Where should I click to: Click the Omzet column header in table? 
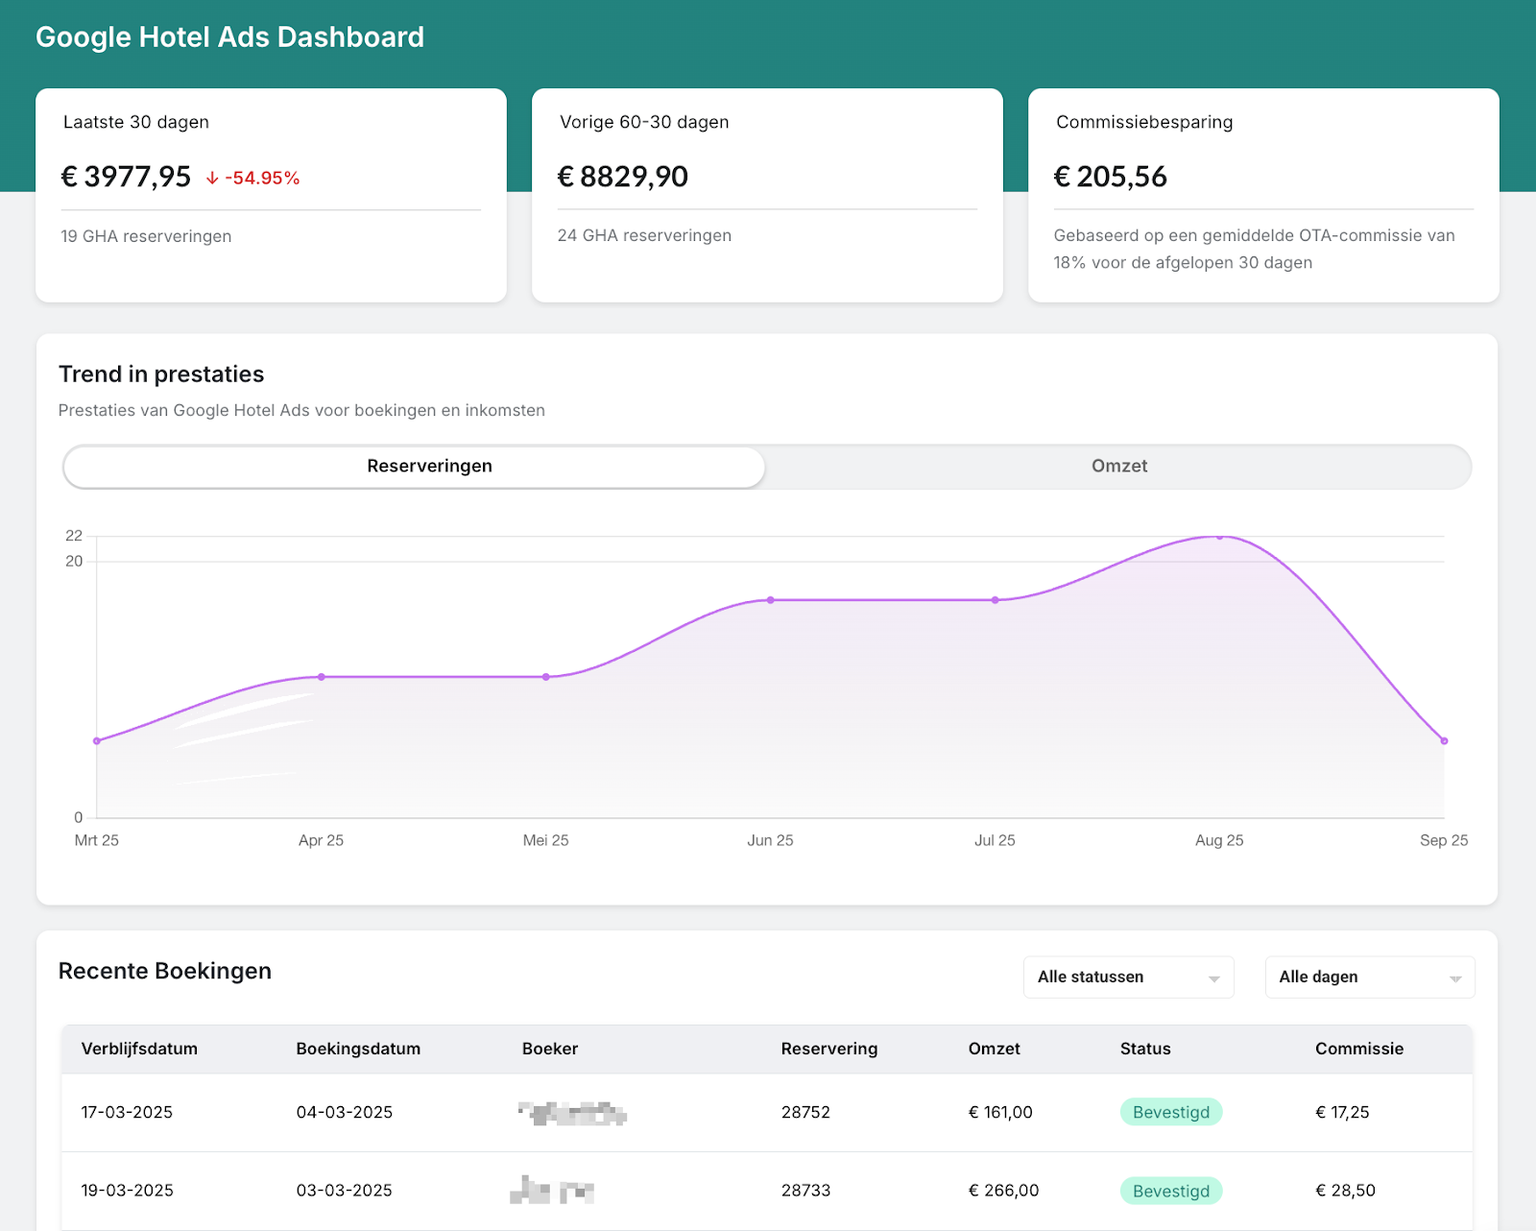(994, 1049)
